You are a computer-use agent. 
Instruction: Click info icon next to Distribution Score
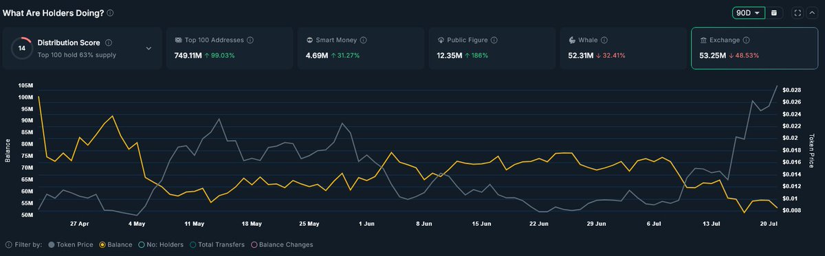[109, 43]
